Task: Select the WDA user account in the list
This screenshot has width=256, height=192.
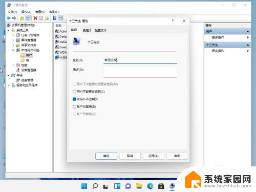Action: click(x=61, y=52)
